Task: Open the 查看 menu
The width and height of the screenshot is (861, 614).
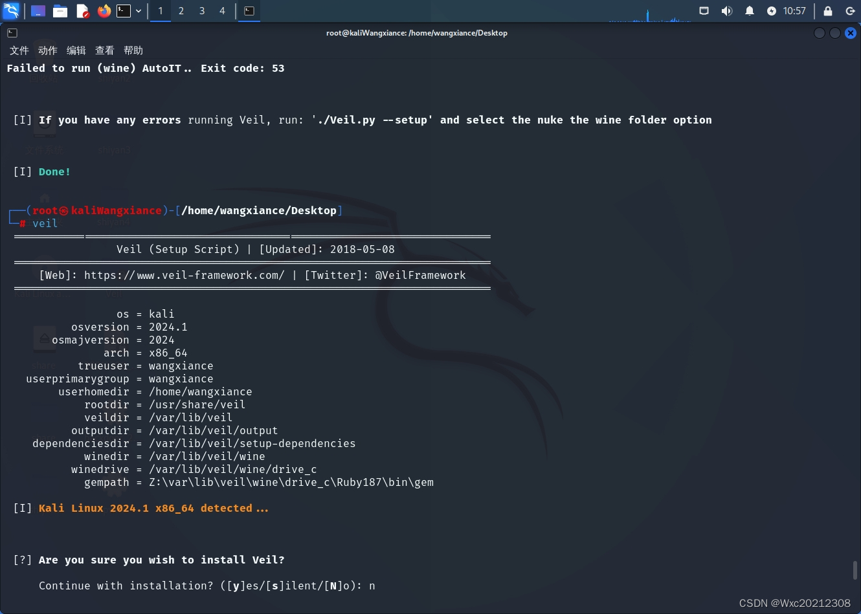Action: coord(105,50)
